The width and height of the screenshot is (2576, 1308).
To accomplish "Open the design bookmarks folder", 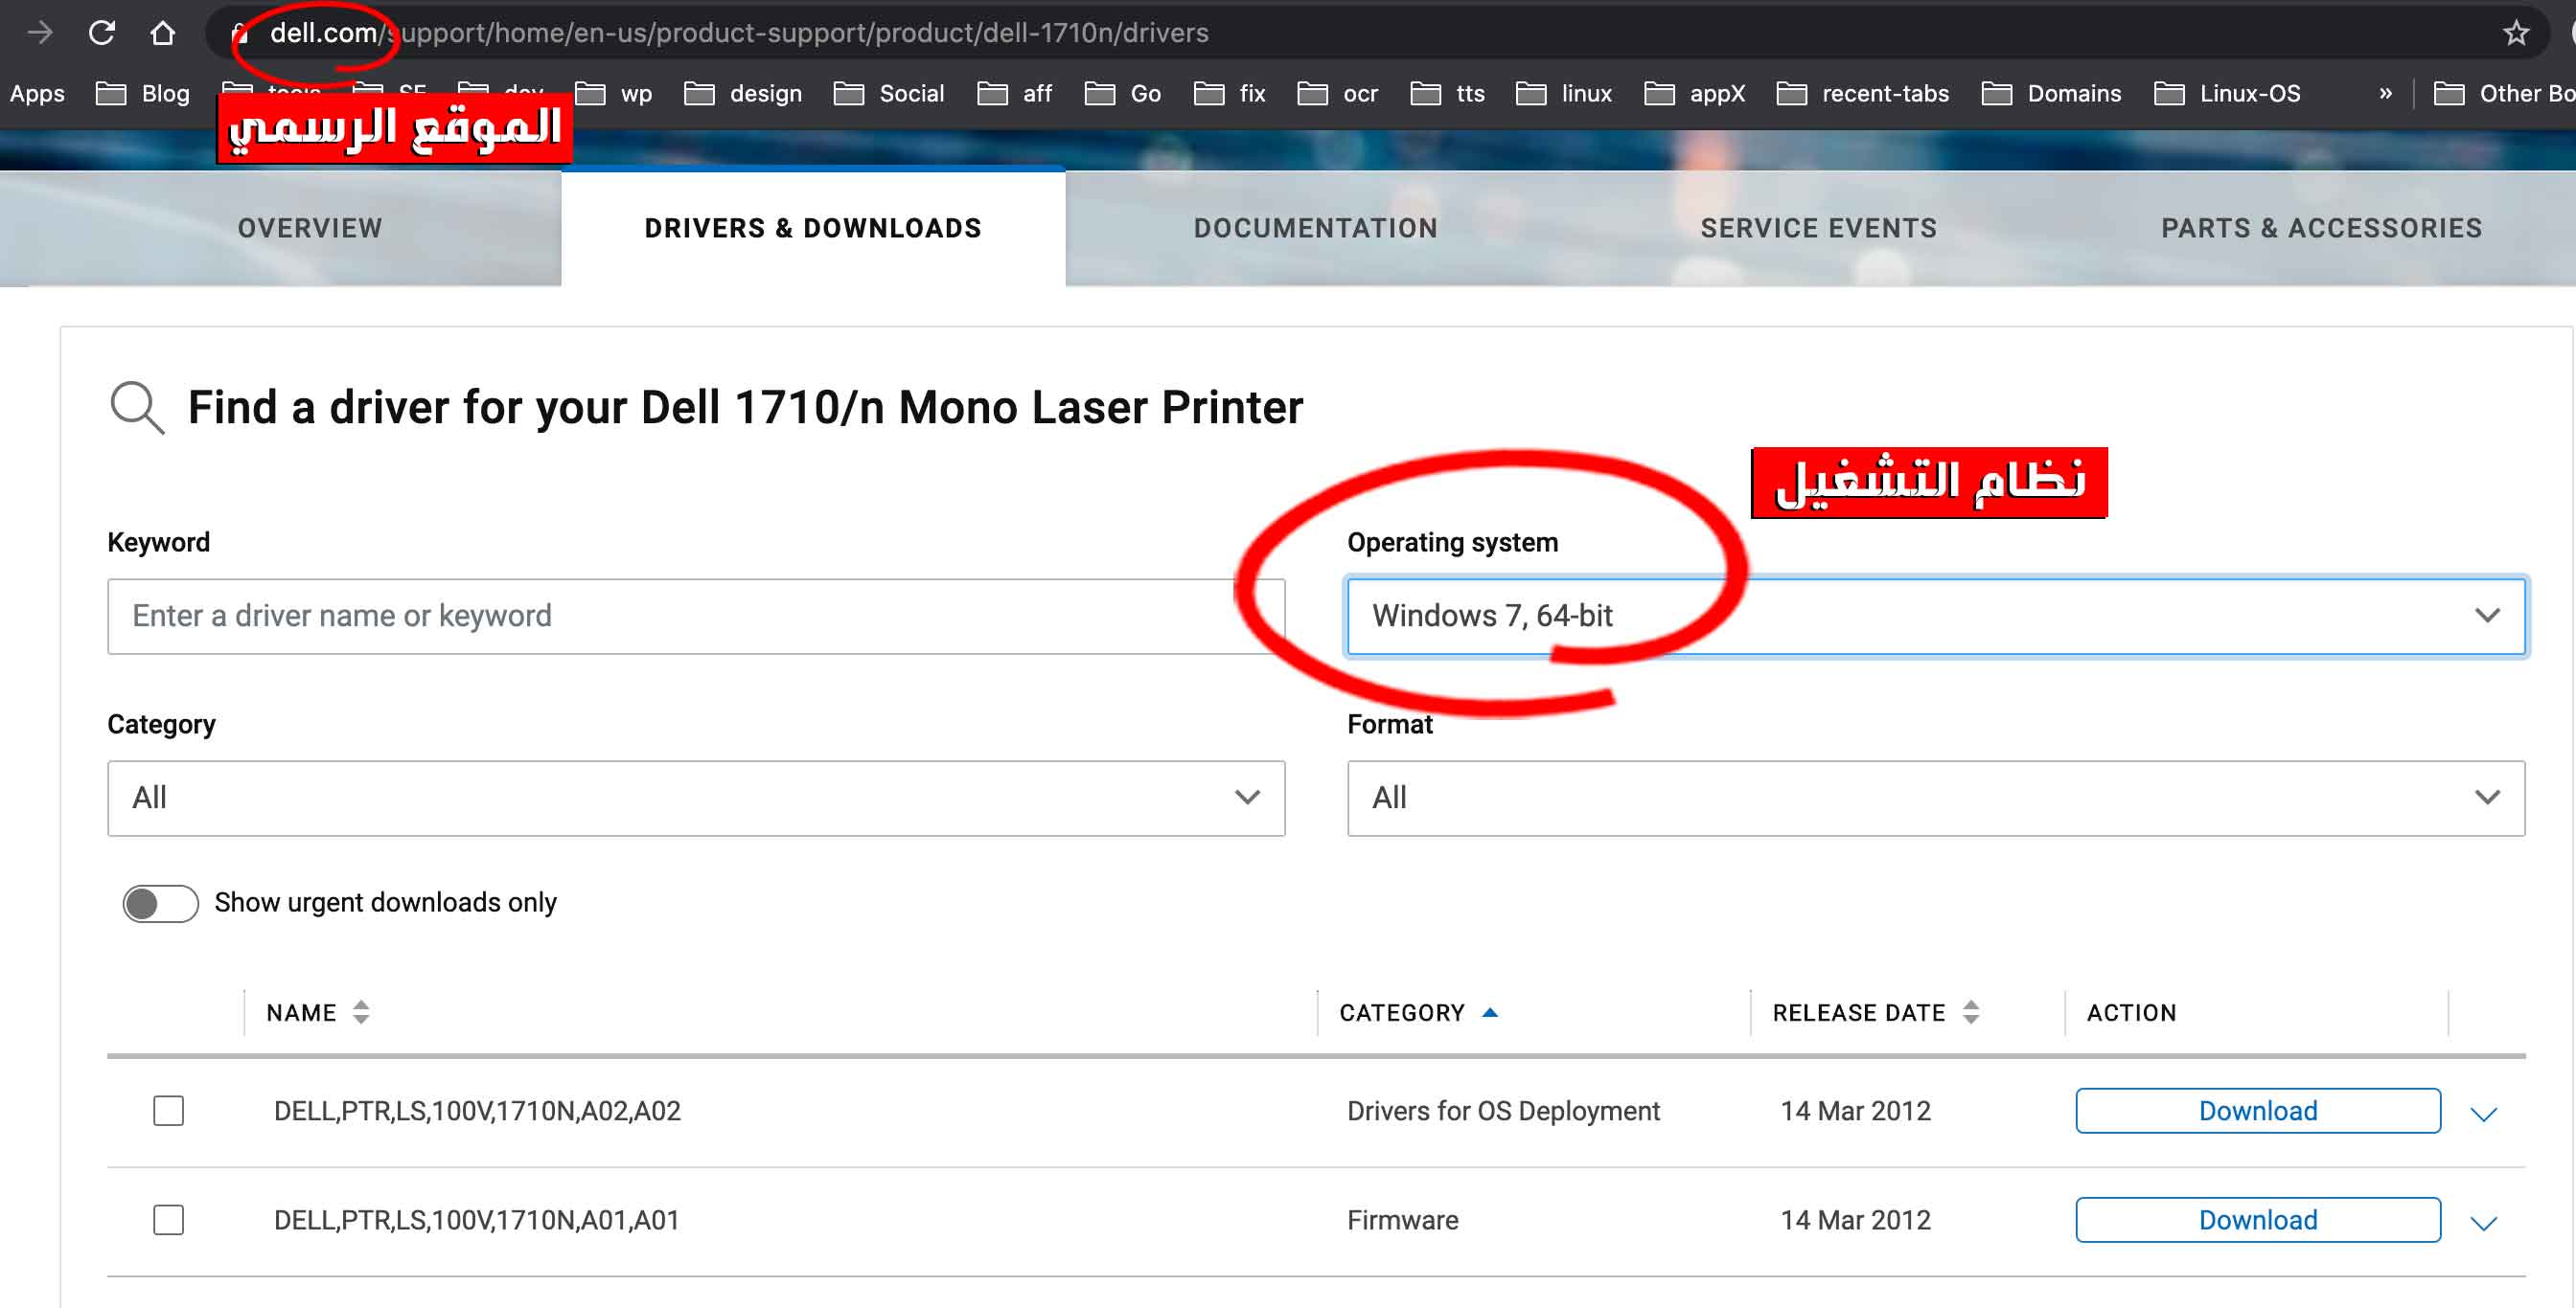I will click(743, 93).
